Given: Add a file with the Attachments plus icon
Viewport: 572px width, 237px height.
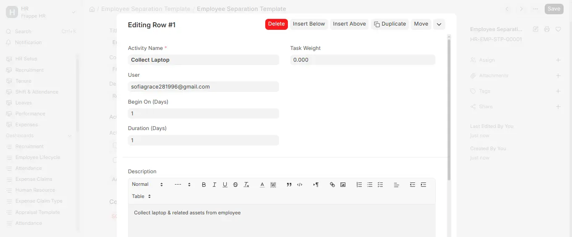Looking at the screenshot, I should pyautogui.click(x=558, y=76).
